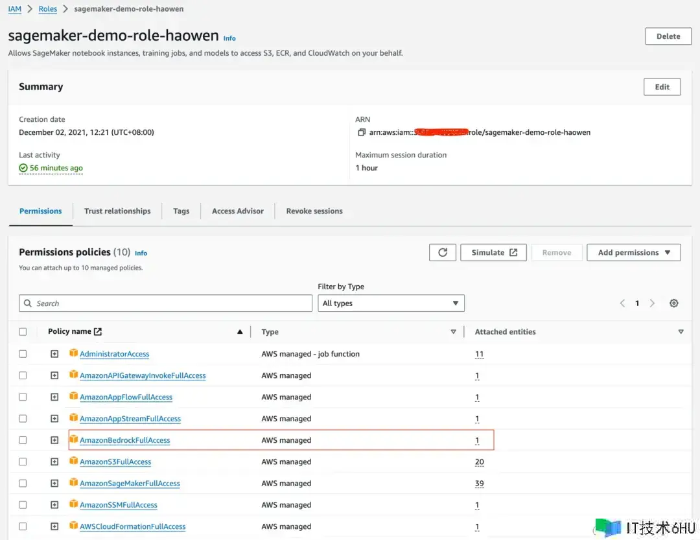The height and width of the screenshot is (540, 700).
Task: Click the previous page arrow icon
Action: (x=622, y=303)
